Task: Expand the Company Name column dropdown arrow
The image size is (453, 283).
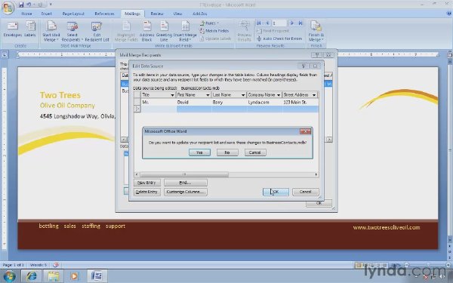Action: tap(279, 95)
